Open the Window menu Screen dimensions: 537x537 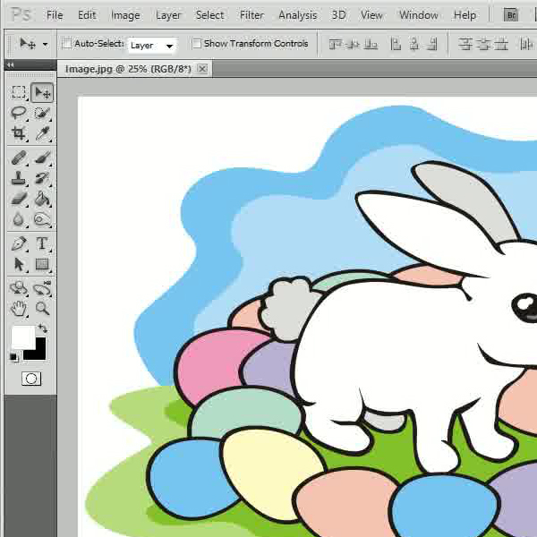pos(419,15)
